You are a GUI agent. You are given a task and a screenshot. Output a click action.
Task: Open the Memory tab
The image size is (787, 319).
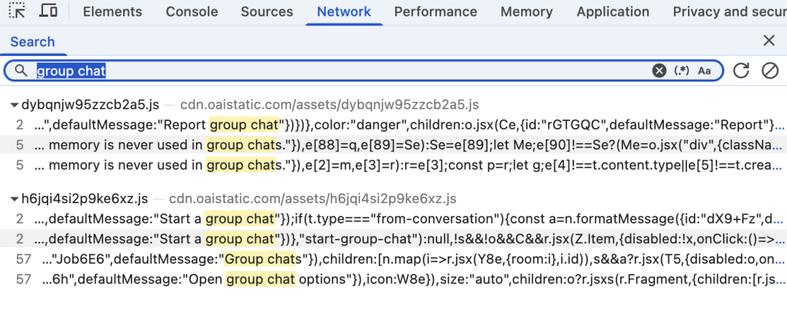point(526,12)
